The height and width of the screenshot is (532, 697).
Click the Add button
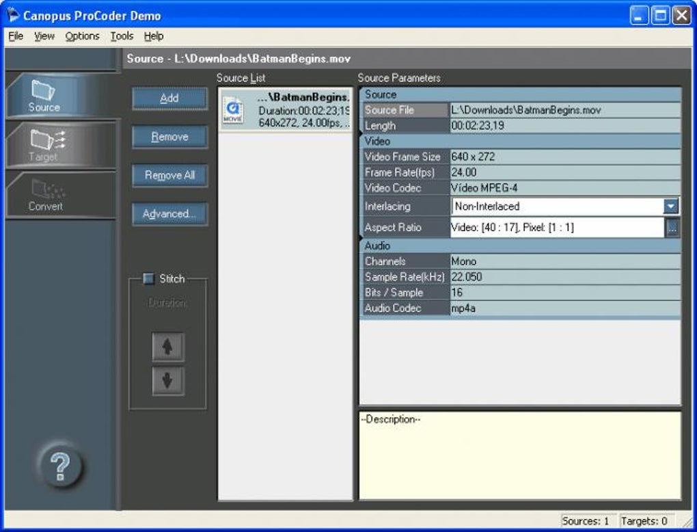[x=169, y=98]
